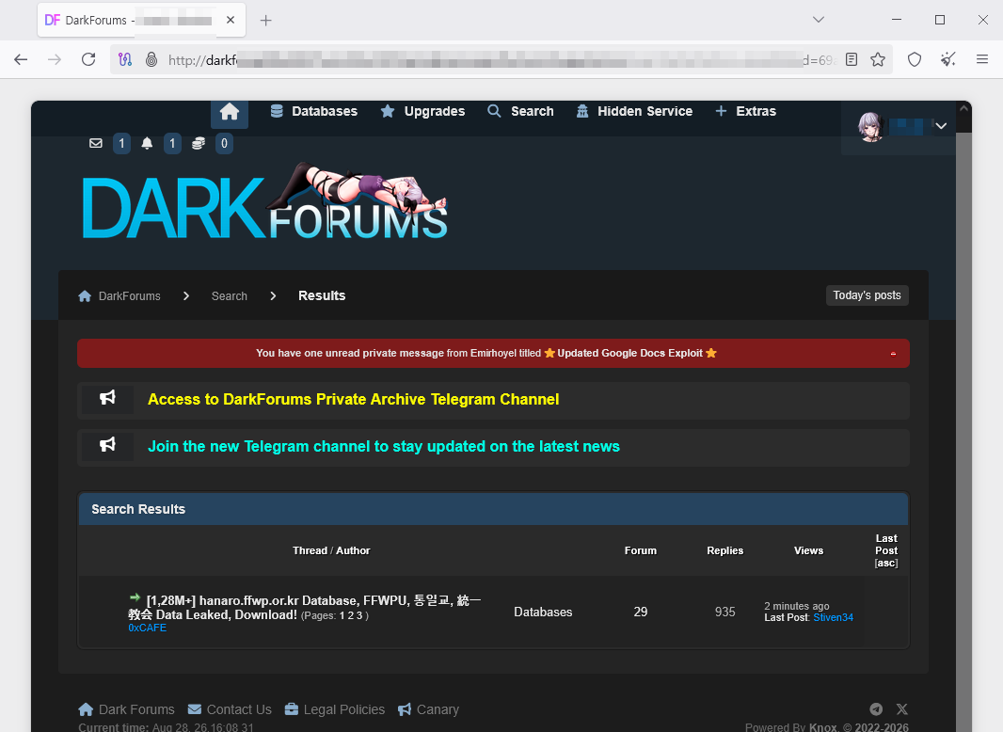Go to page 2 of the thread
Viewport: 1003px width, 732px height.
(x=351, y=615)
